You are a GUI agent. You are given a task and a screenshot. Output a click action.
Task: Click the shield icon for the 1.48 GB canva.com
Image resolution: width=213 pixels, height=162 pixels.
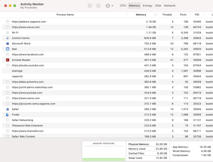[x=8, y=27]
